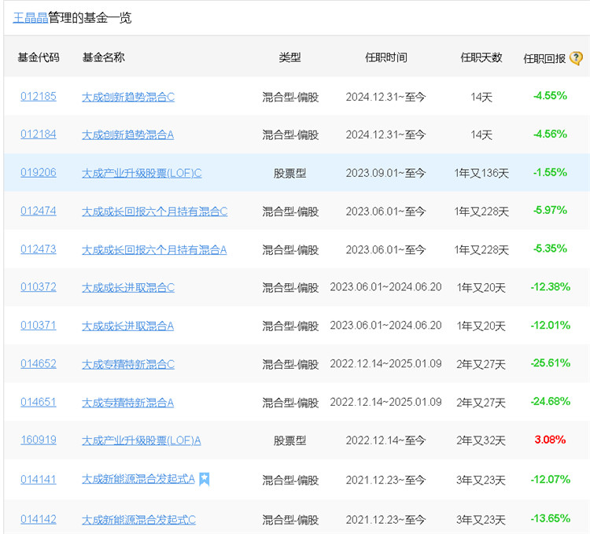Open fund code link 012184
Image resolution: width=590 pixels, height=534 pixels.
pyautogui.click(x=39, y=134)
